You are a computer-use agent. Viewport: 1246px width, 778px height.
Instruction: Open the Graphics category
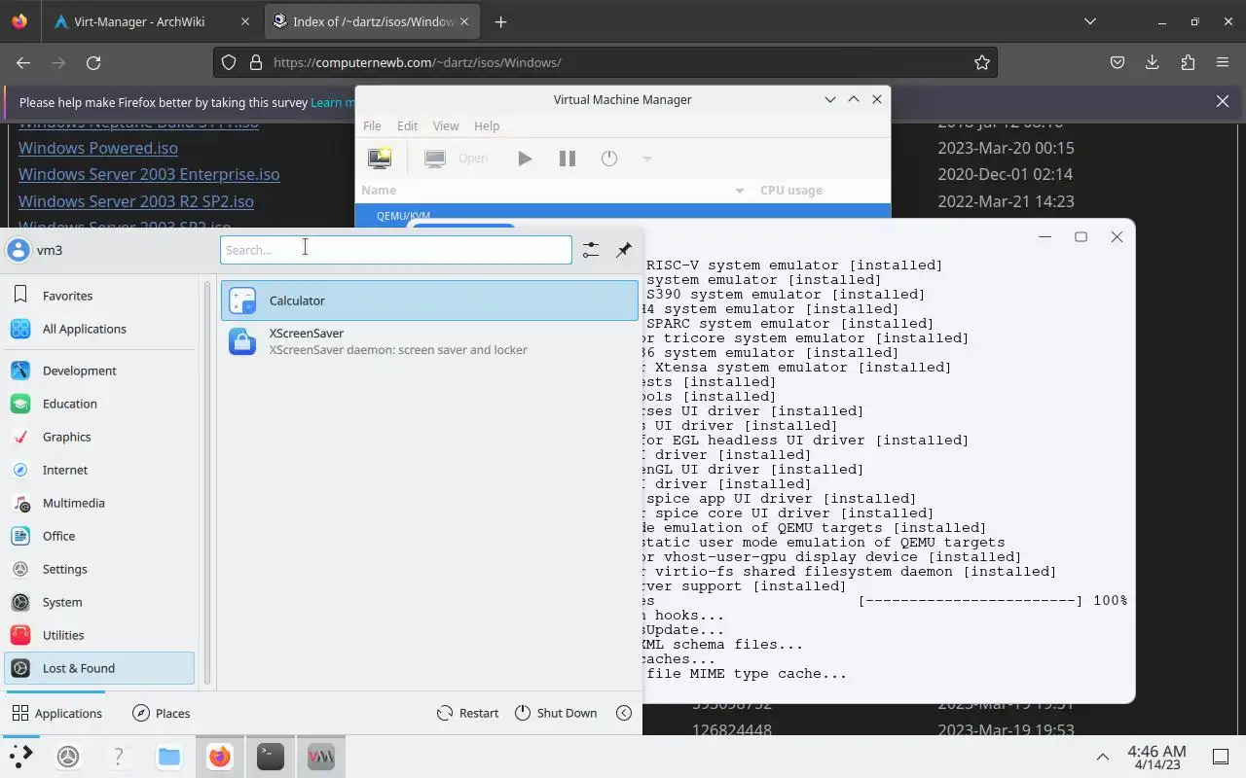(x=99, y=437)
